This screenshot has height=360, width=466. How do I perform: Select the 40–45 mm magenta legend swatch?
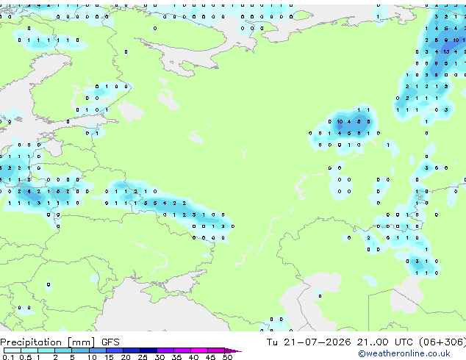coord(199,350)
